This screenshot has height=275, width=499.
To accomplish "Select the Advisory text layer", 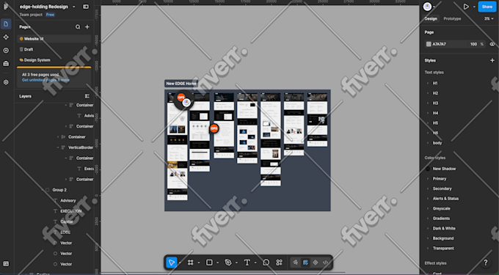I will [68, 201].
